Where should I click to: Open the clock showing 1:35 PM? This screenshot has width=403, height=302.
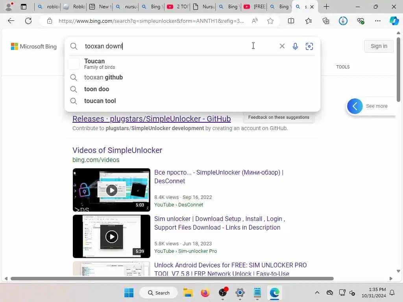point(373,293)
